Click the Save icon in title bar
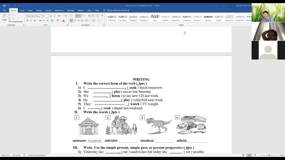This screenshot has width=285, height=160. 4,6
